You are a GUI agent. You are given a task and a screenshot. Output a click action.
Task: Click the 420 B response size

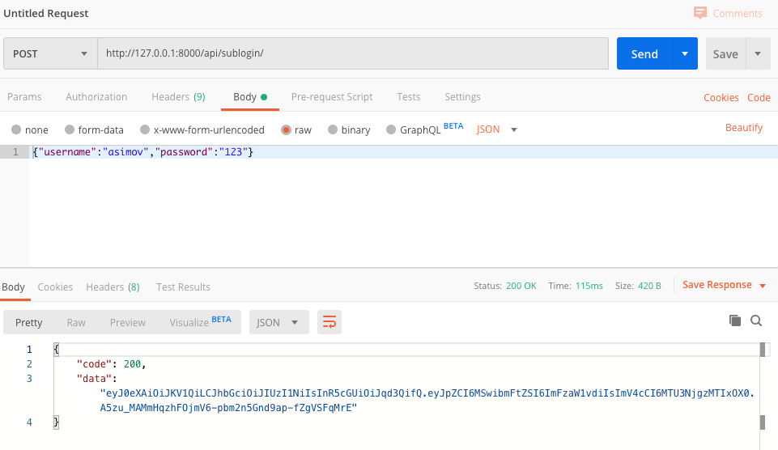649,286
